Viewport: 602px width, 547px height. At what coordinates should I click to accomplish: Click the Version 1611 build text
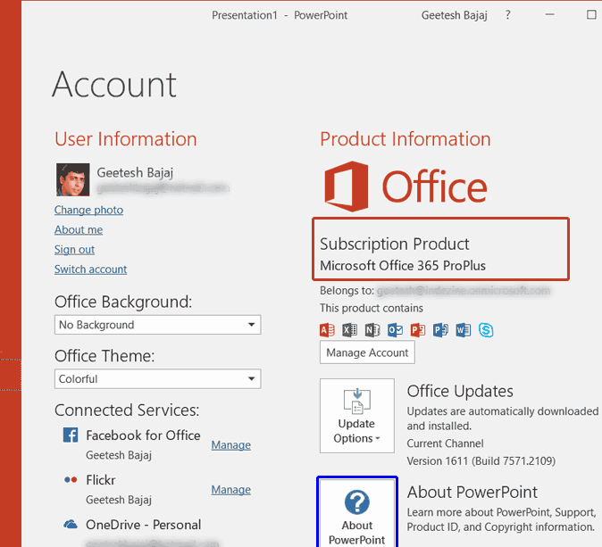coord(481,460)
